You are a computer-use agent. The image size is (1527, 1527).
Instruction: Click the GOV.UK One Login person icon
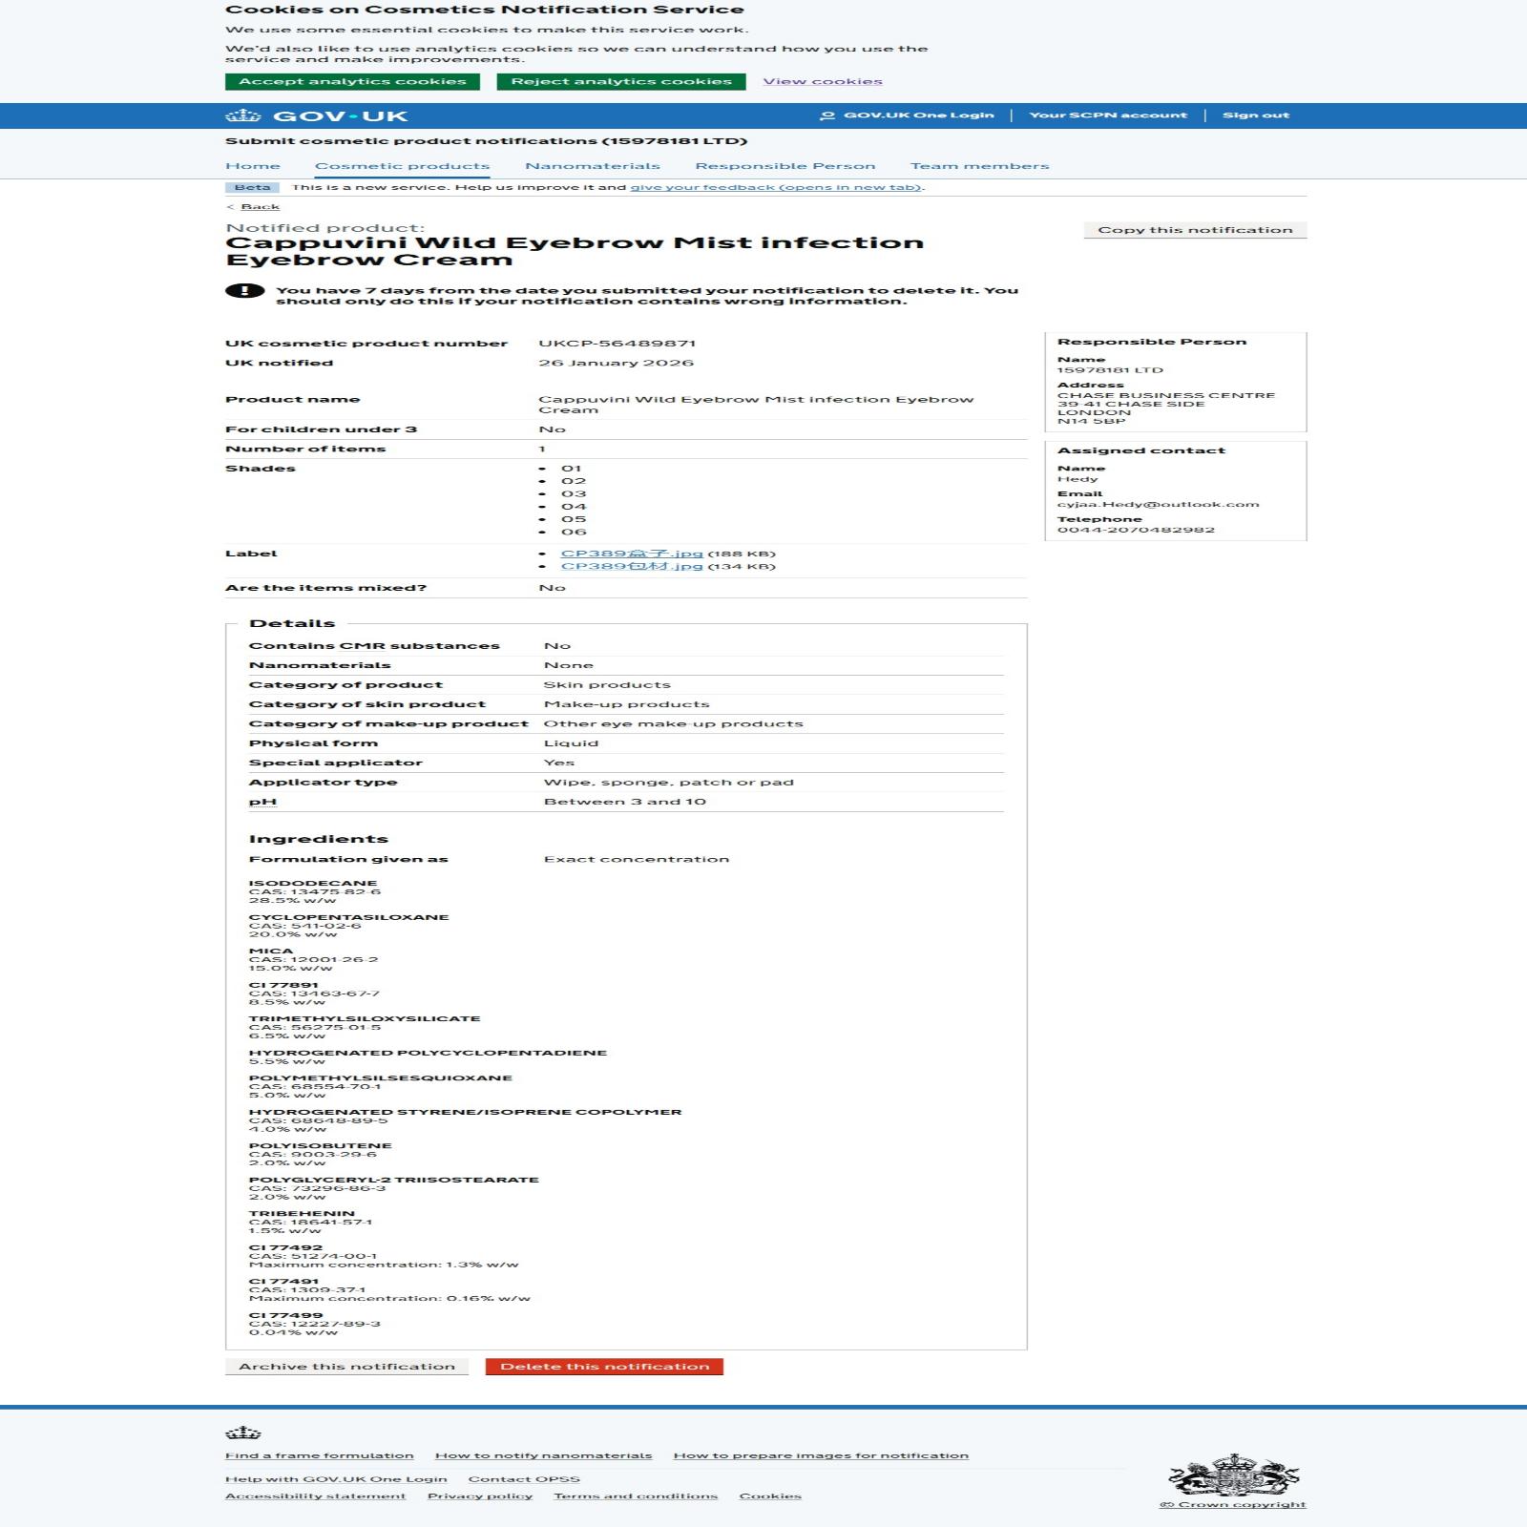[x=827, y=115]
